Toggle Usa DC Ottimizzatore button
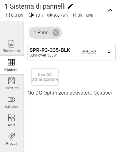The image size is (120, 152). pyautogui.click(x=45, y=77)
